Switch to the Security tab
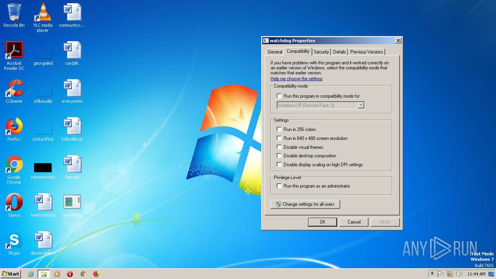 pyautogui.click(x=321, y=52)
